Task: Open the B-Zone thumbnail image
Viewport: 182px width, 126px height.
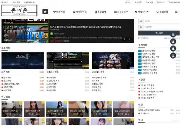Action: (23, 61)
